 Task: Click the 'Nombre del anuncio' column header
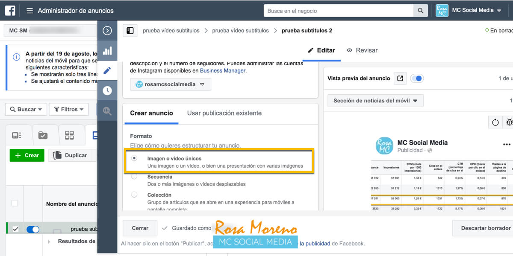point(71,204)
